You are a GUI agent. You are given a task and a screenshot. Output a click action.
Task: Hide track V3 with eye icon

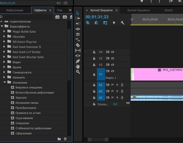pos(113,58)
